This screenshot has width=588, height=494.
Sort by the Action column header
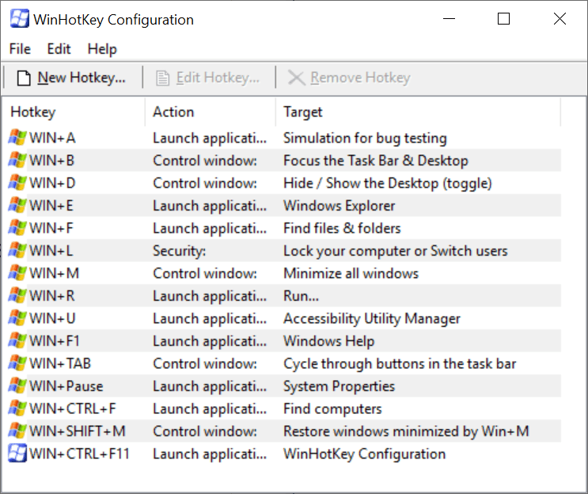coord(173,112)
